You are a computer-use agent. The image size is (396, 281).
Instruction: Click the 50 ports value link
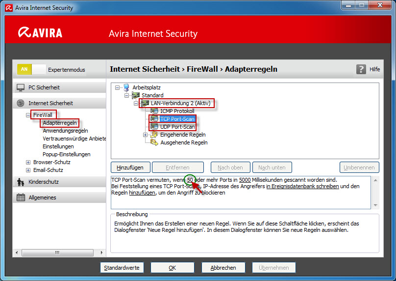(x=190, y=180)
